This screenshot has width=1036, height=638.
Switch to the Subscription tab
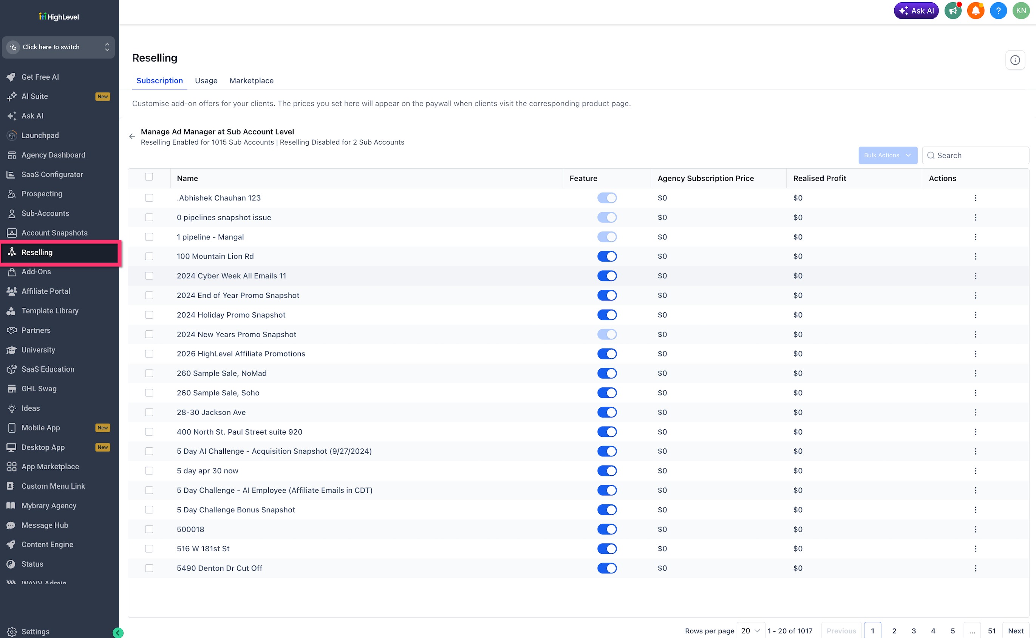click(159, 80)
